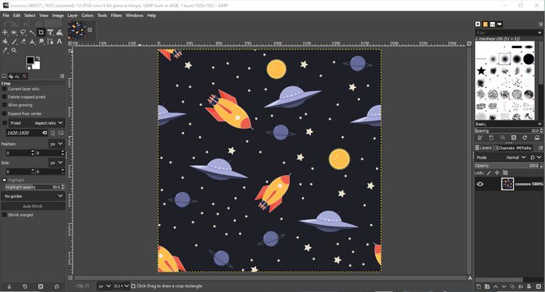545x292 pixels.
Task: Open the layer Mode Normal dropdown
Action: pyautogui.click(x=517, y=157)
